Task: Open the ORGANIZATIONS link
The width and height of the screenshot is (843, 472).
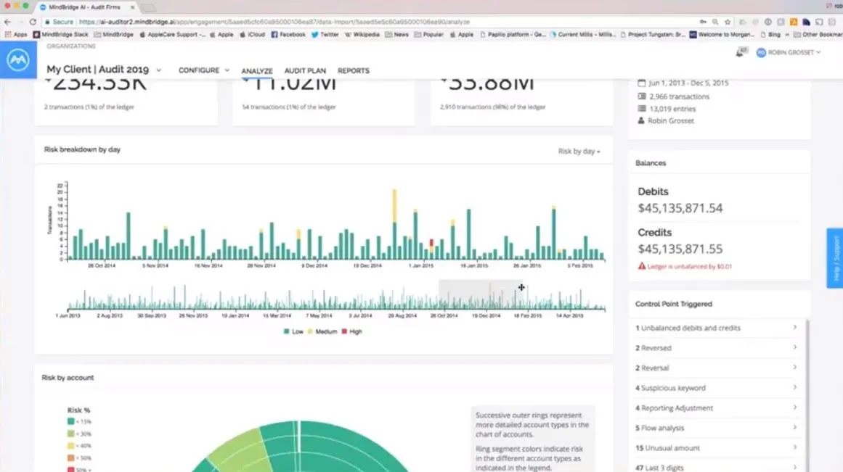Action: [71, 46]
